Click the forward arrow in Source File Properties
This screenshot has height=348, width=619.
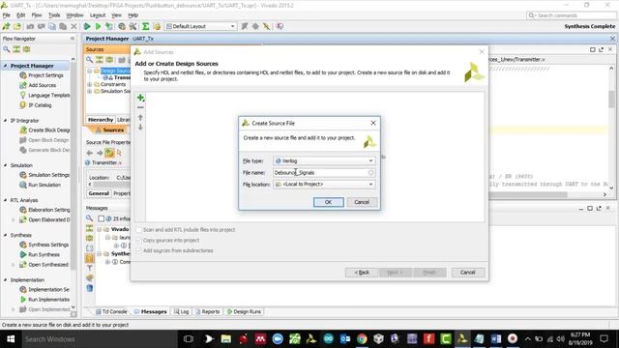(99, 153)
